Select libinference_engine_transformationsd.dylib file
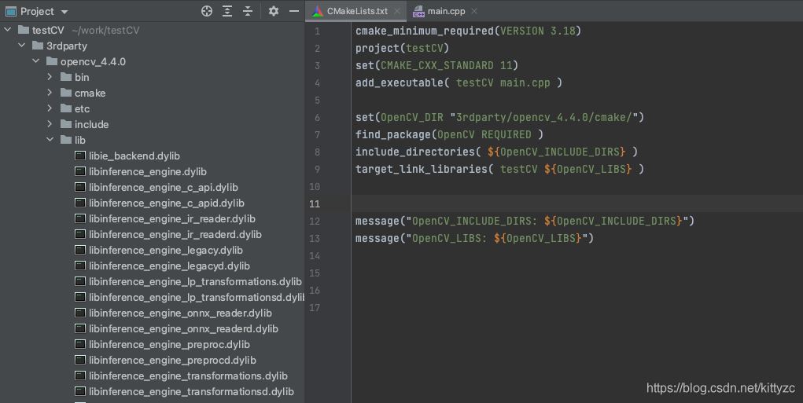The image size is (803, 403). click(192, 392)
